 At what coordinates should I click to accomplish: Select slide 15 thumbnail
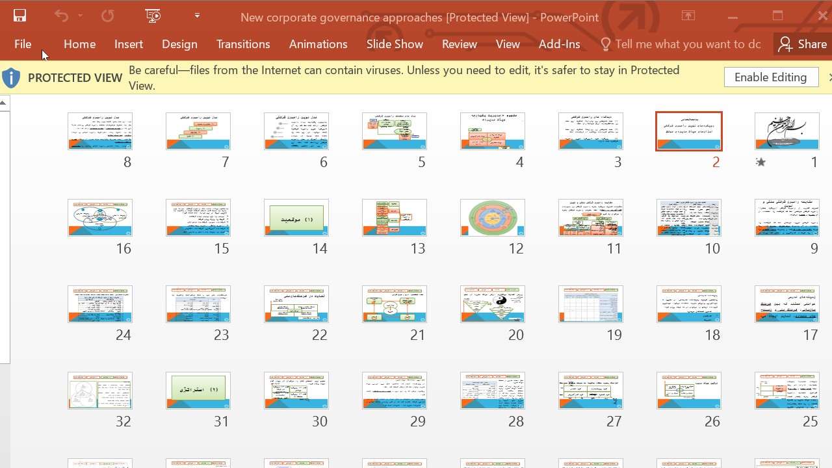pos(198,218)
